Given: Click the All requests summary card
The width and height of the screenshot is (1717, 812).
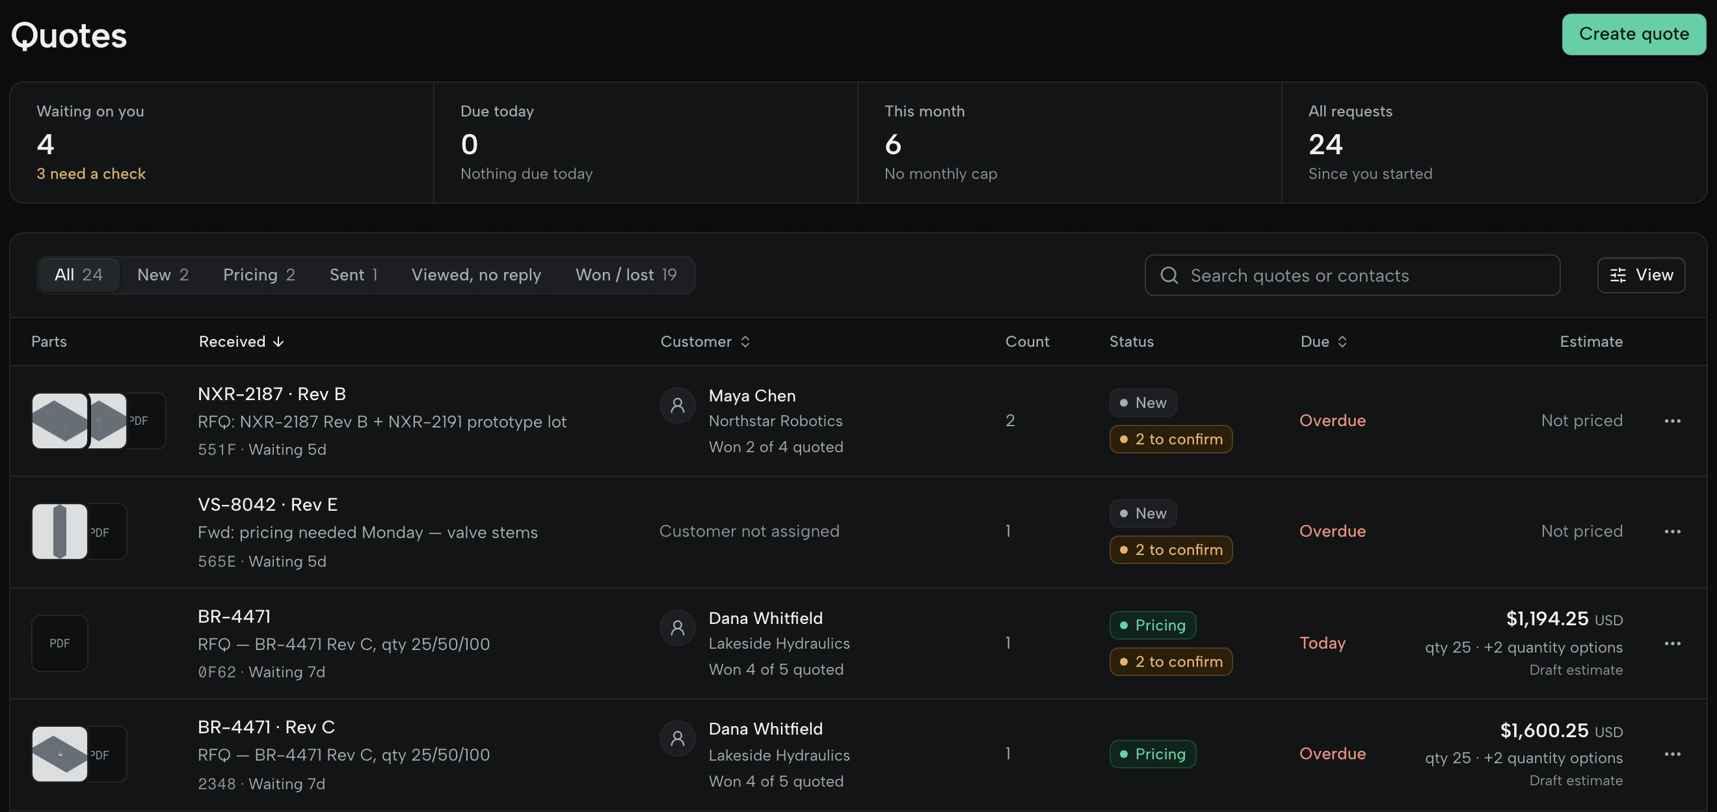Looking at the screenshot, I should click(x=1494, y=142).
